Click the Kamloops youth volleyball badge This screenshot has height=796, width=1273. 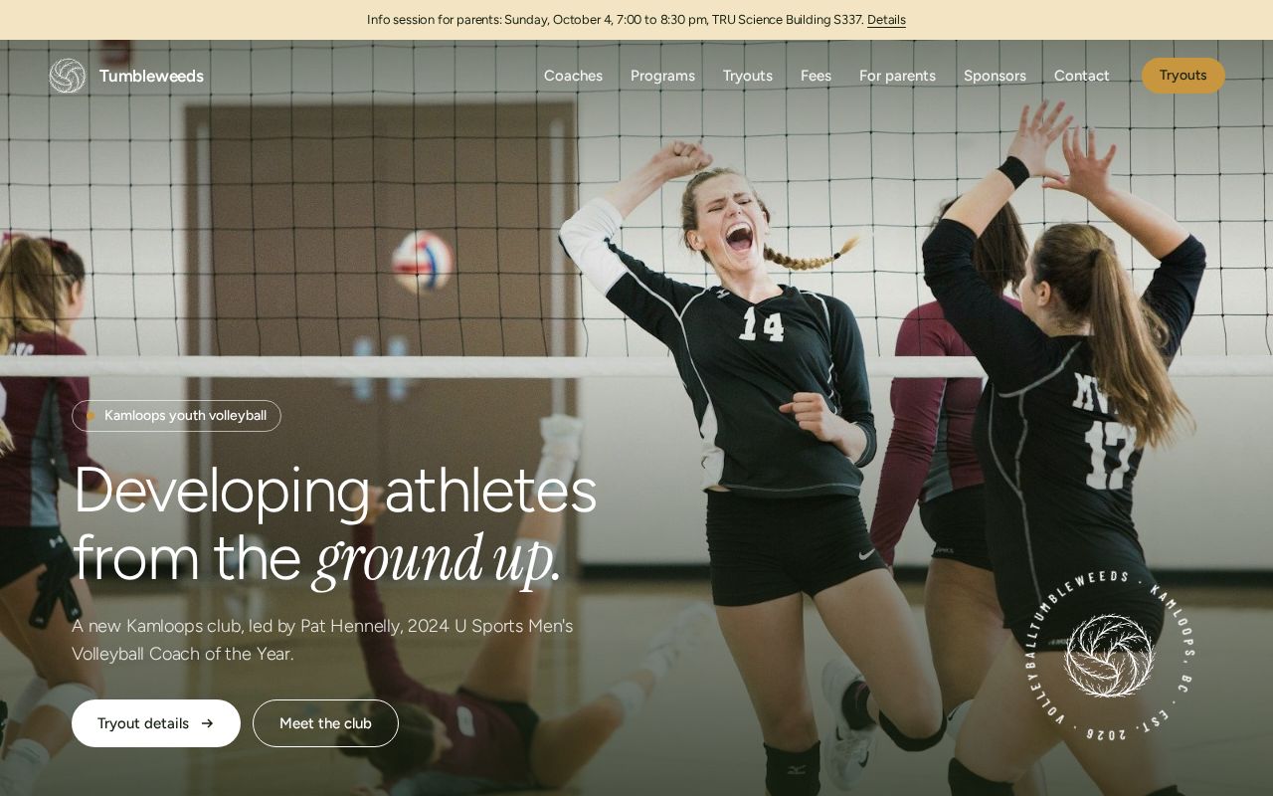pyautogui.click(x=176, y=416)
